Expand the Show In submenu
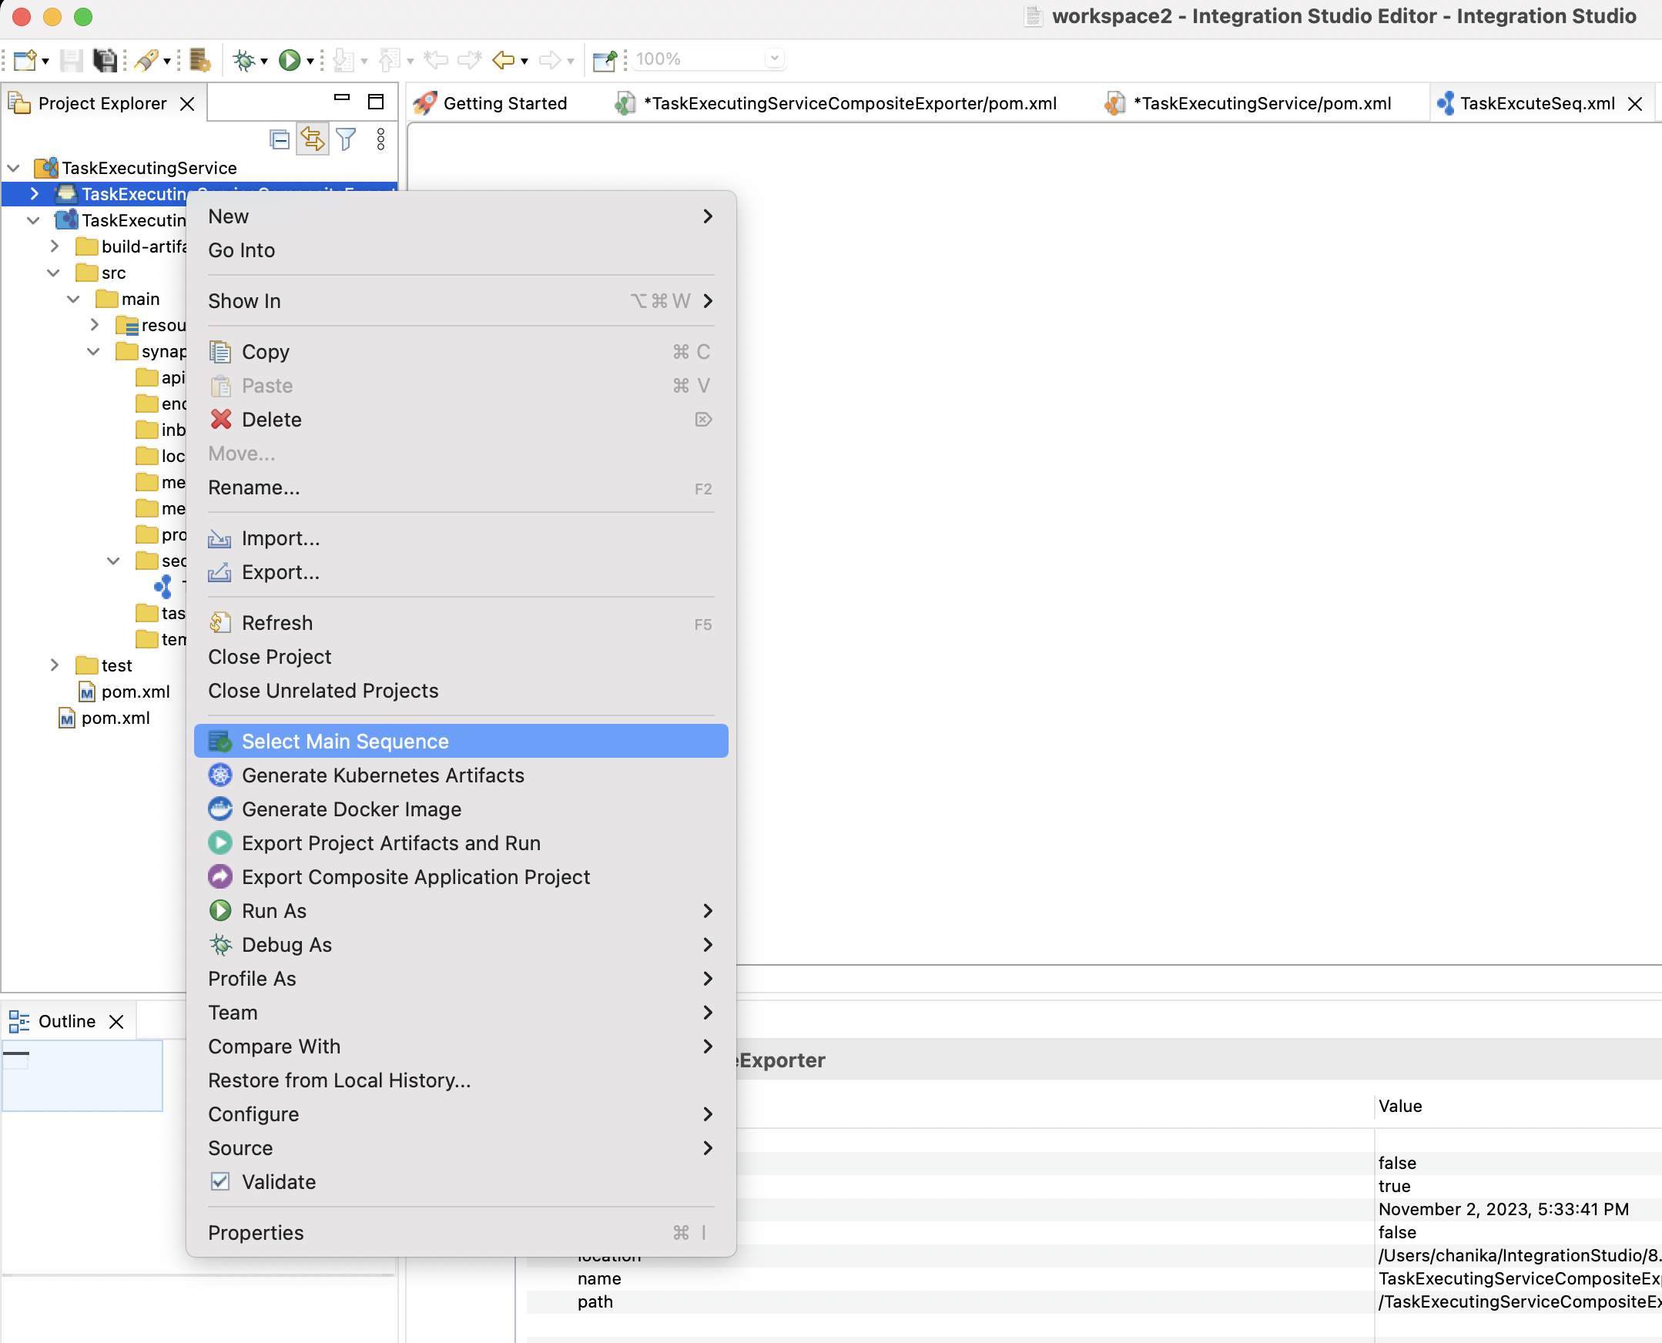This screenshot has height=1343, width=1662. (461, 301)
